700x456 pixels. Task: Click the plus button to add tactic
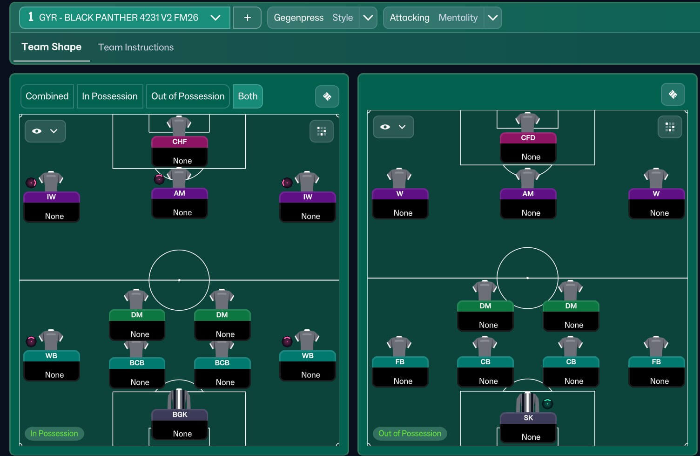(x=247, y=18)
